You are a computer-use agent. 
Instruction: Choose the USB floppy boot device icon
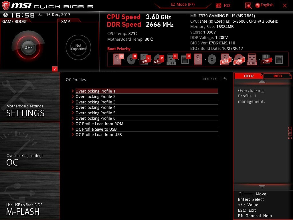click(266, 59)
